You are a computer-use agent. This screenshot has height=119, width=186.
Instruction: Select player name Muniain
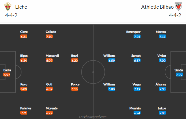click(x=135, y=108)
